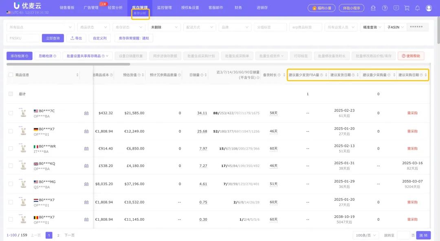Image resolution: width=440 pixels, height=241 pixels.
Task: Sort by 商品信息 column arrows
Action: (x=77, y=75)
